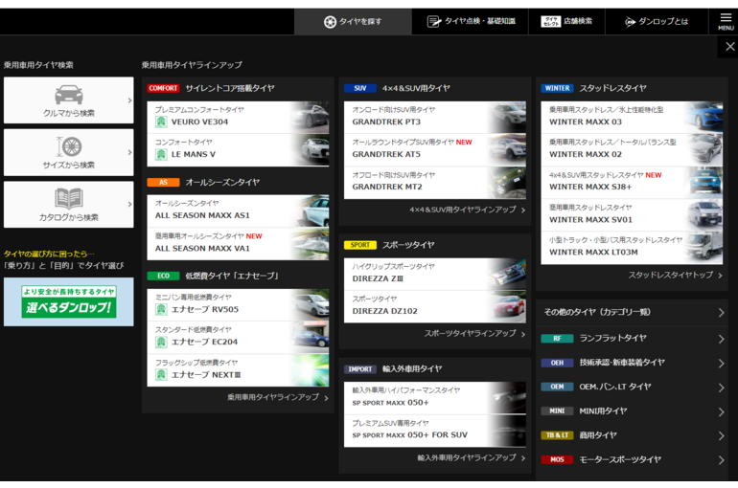
Task: Open GRANDTREK PT3 tire card
Action: [435, 118]
